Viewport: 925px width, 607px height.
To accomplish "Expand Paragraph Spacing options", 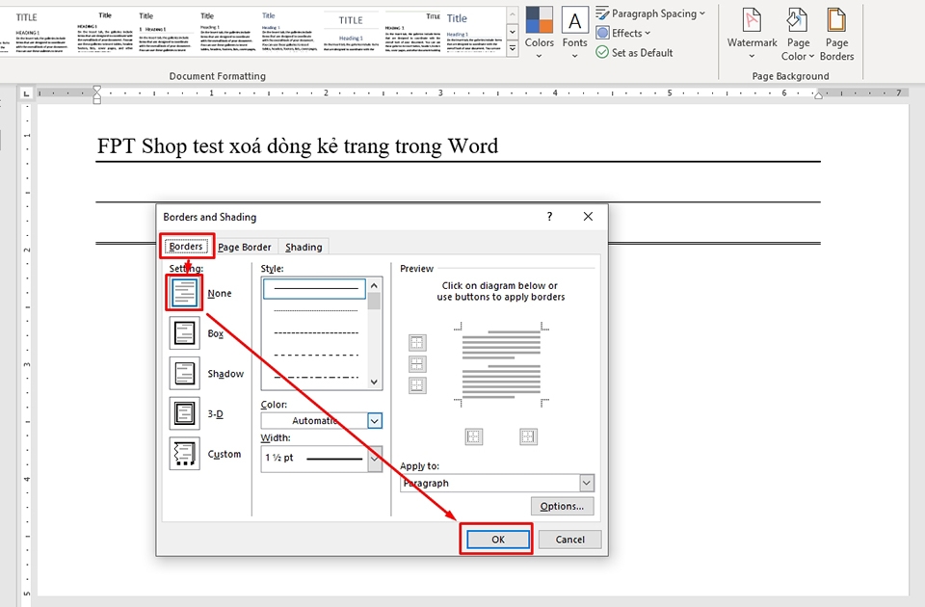I will [650, 13].
